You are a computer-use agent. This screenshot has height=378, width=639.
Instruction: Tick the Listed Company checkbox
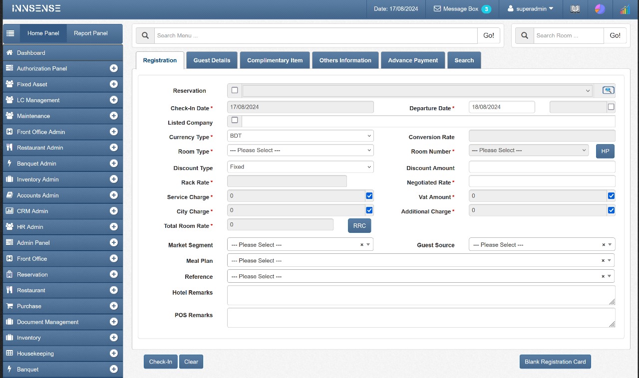point(235,120)
